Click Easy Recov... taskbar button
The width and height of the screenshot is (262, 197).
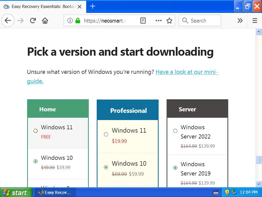tap(56, 192)
